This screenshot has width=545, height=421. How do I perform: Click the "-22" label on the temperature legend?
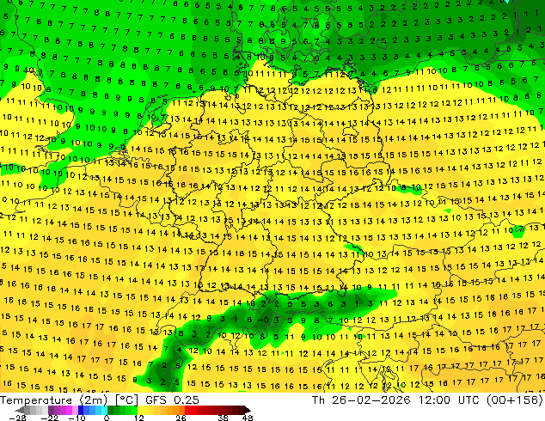49,418
